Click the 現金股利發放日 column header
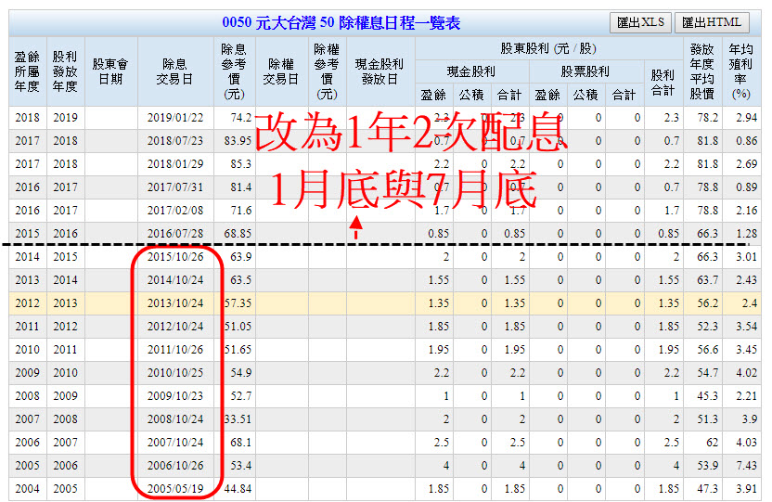 380,71
